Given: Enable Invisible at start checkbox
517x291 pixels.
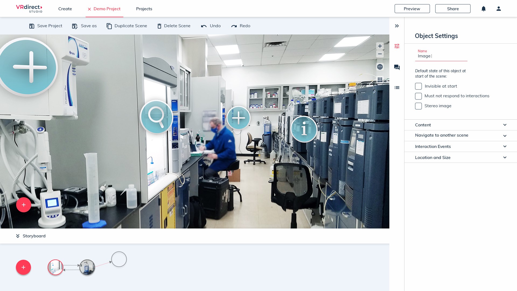Looking at the screenshot, I should point(418,86).
